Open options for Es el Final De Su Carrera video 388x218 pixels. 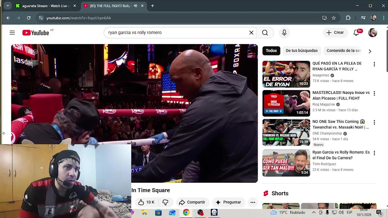pyautogui.click(x=374, y=153)
